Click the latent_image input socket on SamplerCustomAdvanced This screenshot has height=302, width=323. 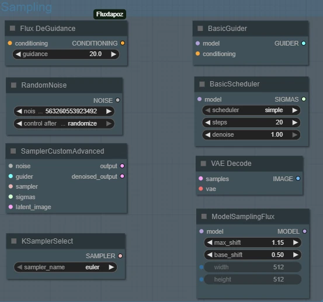point(11,207)
